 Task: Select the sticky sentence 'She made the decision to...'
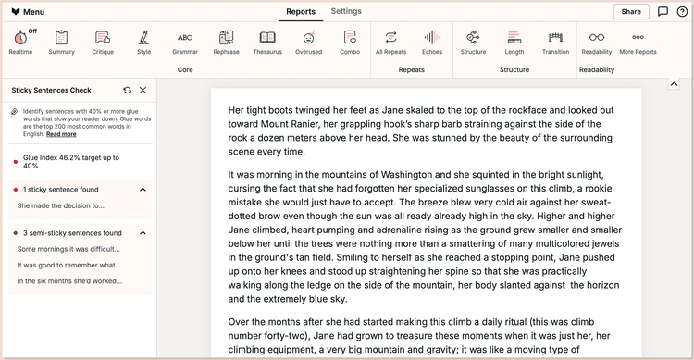pyautogui.click(x=61, y=205)
